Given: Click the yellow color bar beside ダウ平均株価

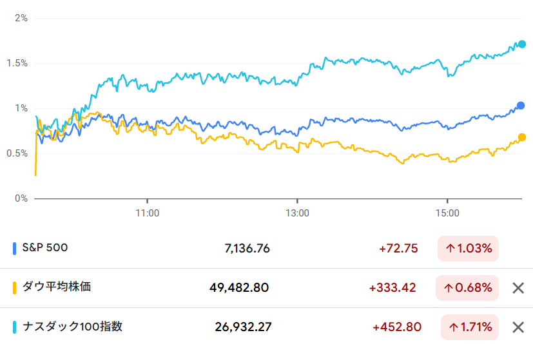Looking at the screenshot, I should [15, 287].
